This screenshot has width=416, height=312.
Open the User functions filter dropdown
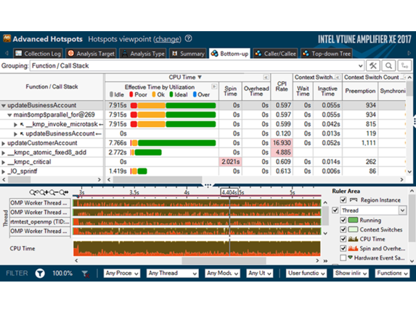(x=306, y=273)
